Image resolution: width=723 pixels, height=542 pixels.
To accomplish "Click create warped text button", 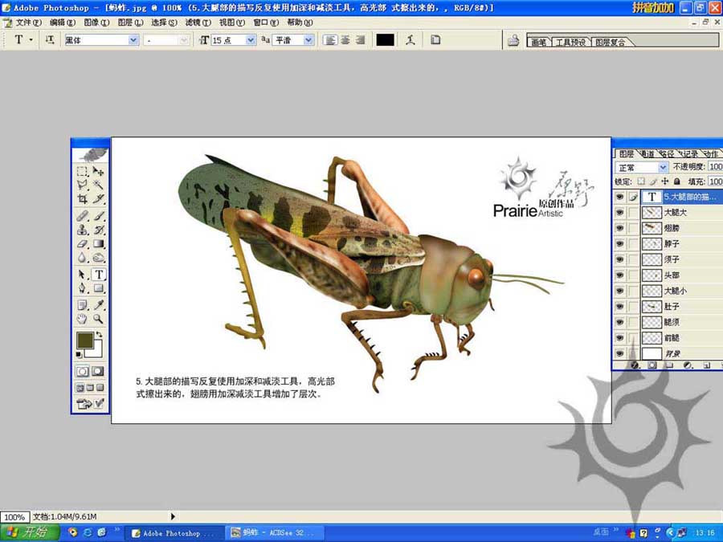I will click(411, 40).
